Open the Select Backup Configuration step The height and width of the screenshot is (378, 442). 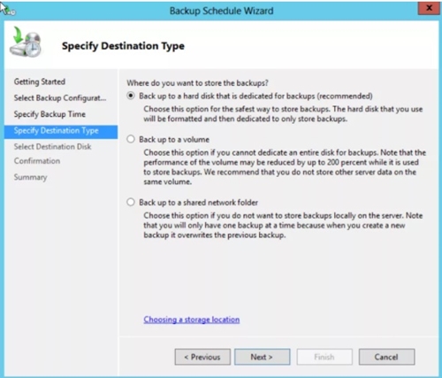(x=60, y=98)
